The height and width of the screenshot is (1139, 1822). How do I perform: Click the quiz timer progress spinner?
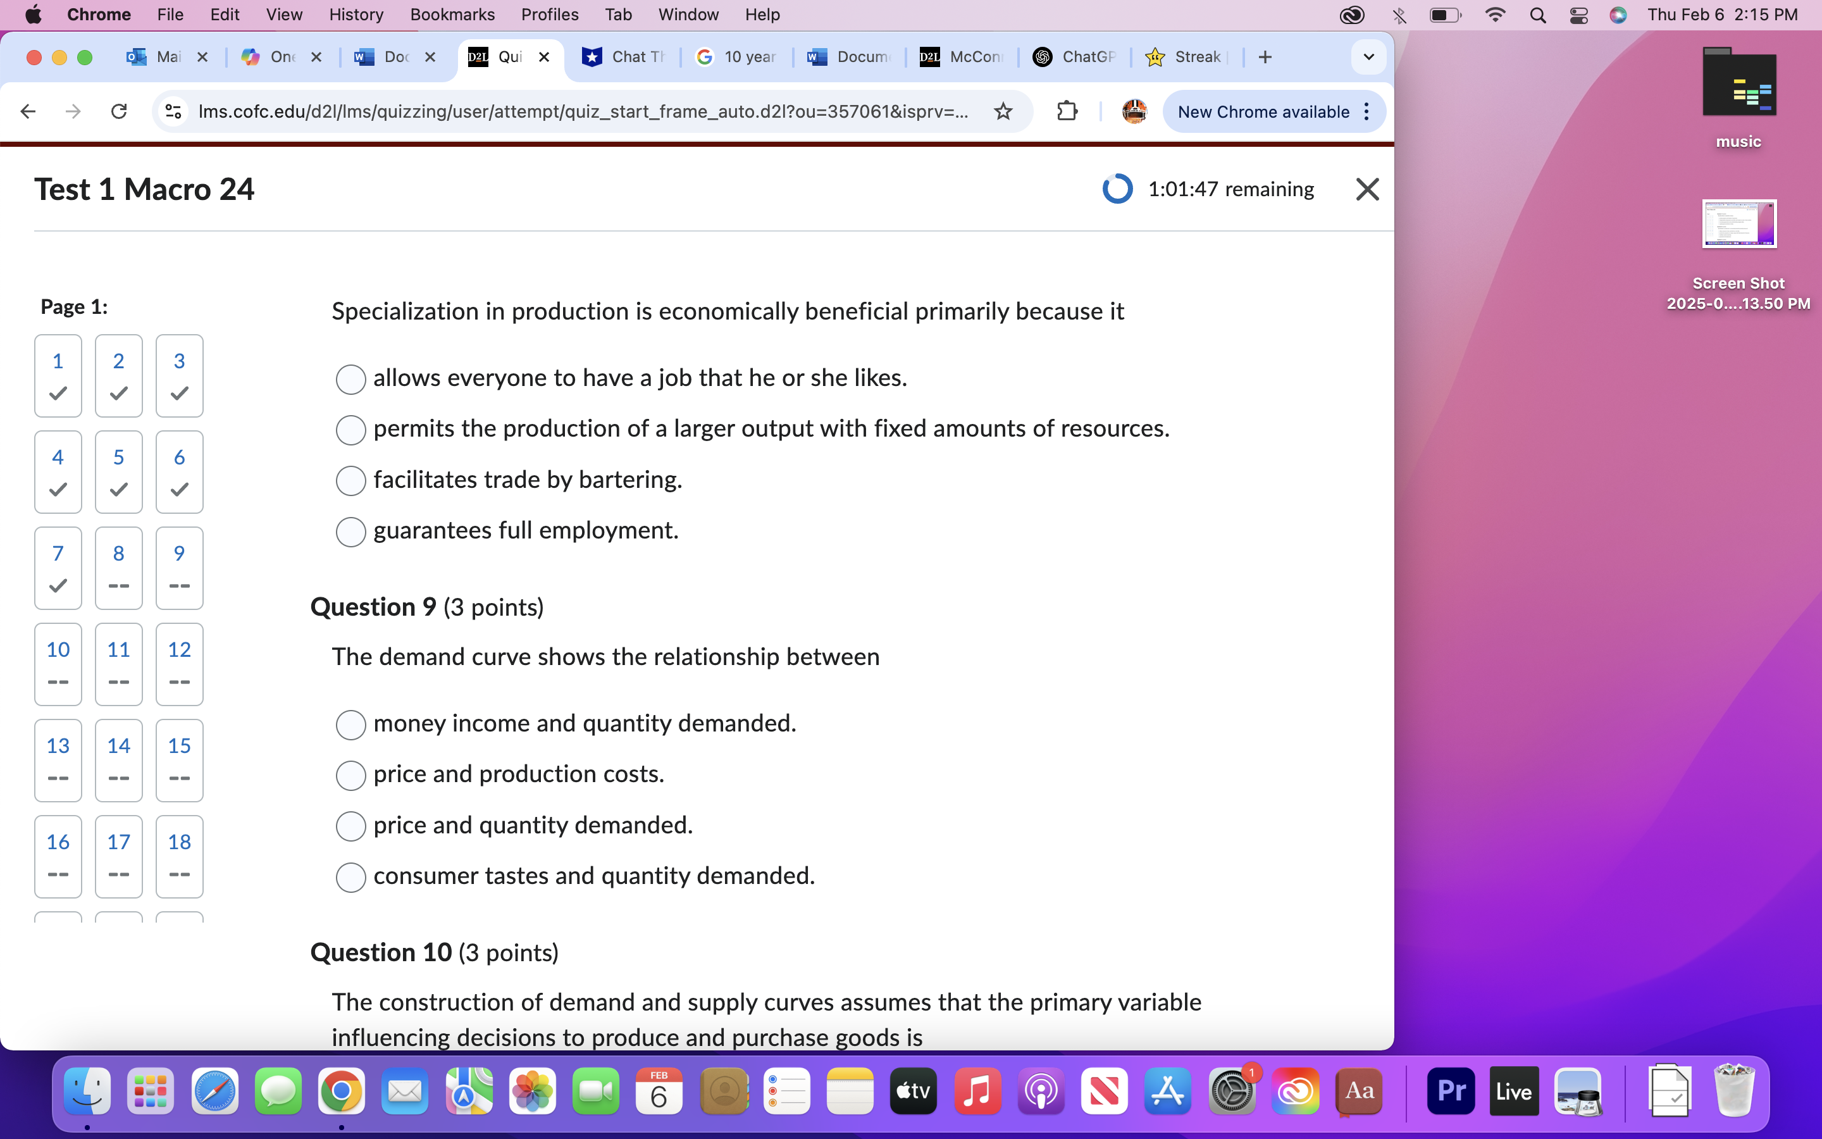pos(1117,189)
